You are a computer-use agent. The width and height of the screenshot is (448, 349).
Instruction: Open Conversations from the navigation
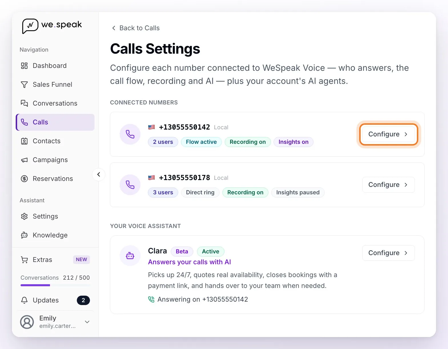tap(55, 103)
